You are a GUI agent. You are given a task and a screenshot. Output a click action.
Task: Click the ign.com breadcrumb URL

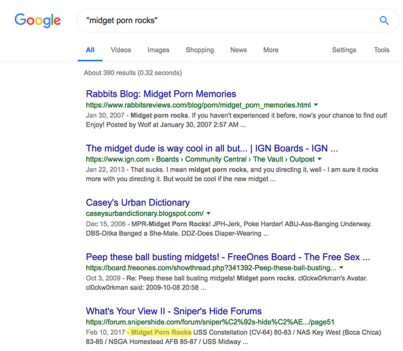tap(200, 159)
